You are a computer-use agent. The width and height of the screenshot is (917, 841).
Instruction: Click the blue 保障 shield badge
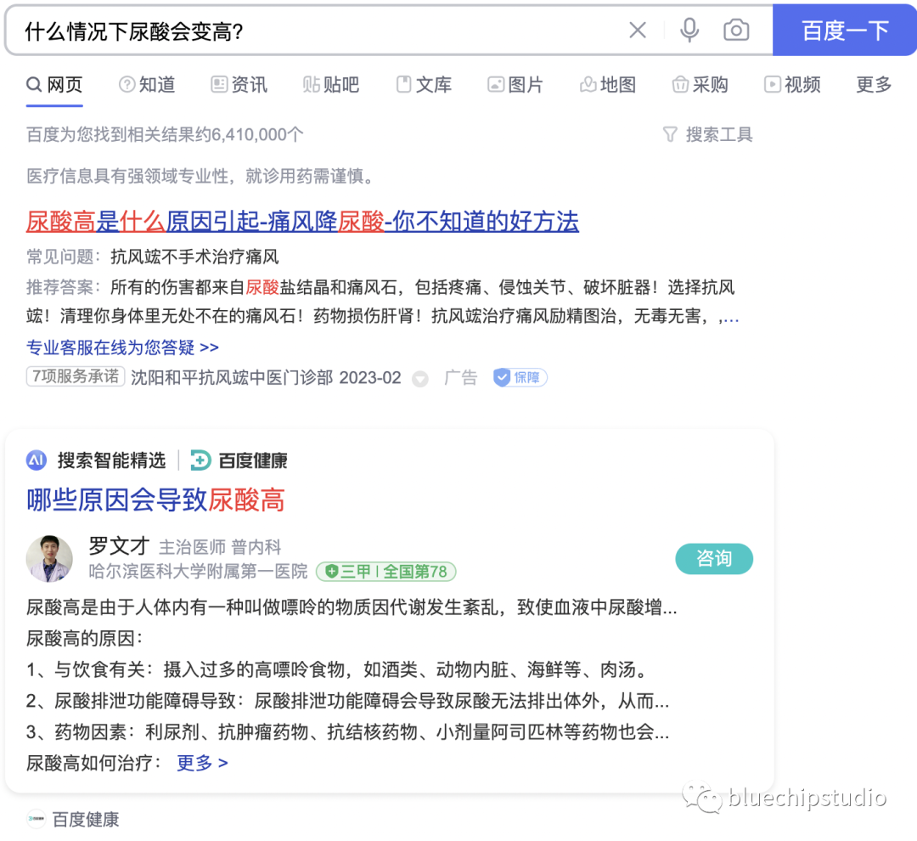tap(519, 377)
